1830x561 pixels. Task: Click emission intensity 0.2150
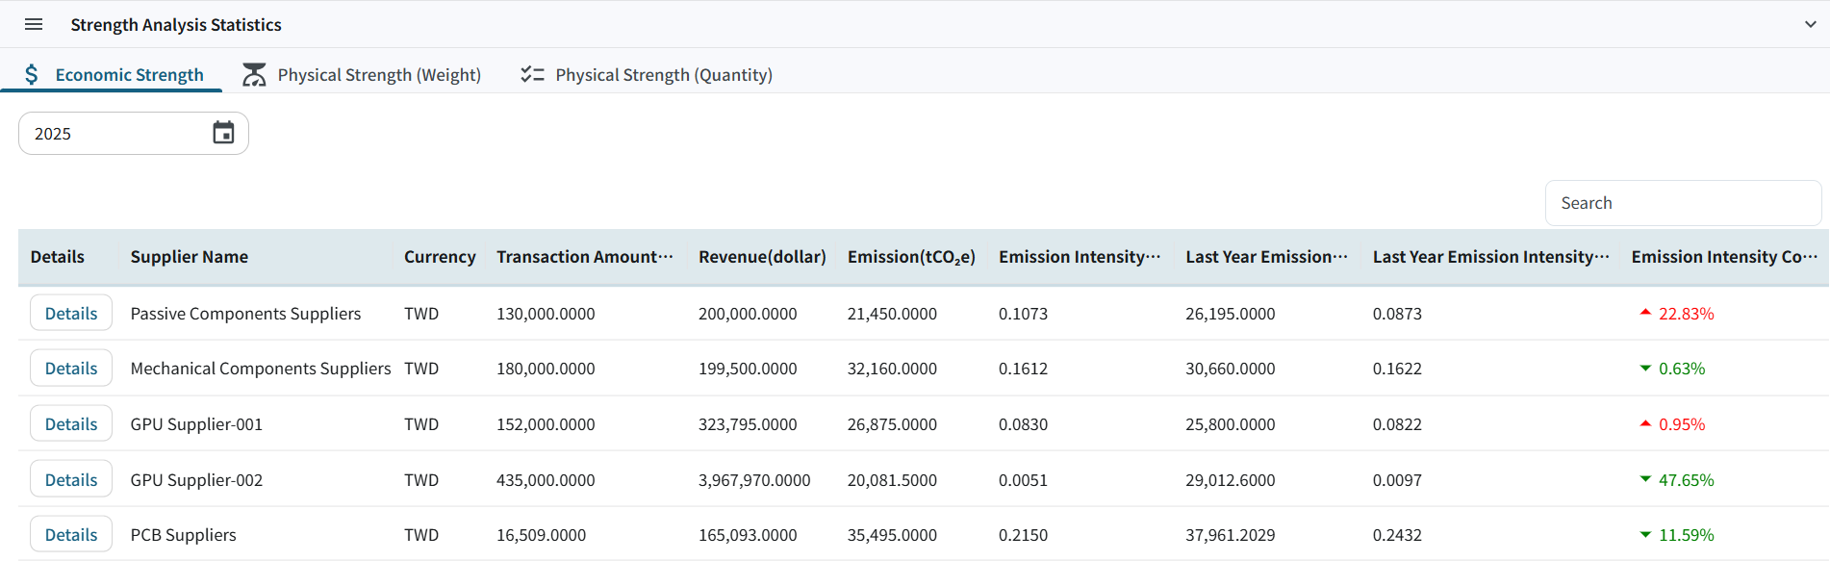pos(1023,535)
